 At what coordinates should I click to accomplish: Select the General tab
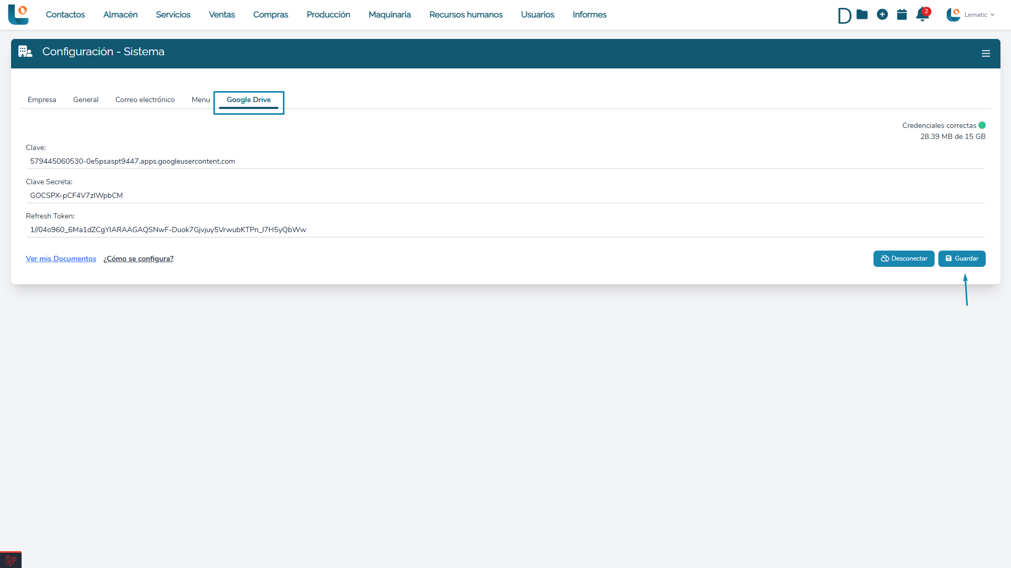[x=85, y=100]
